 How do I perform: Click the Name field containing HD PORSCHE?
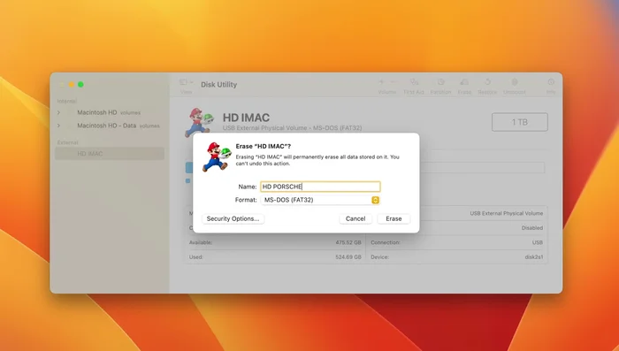(320, 187)
